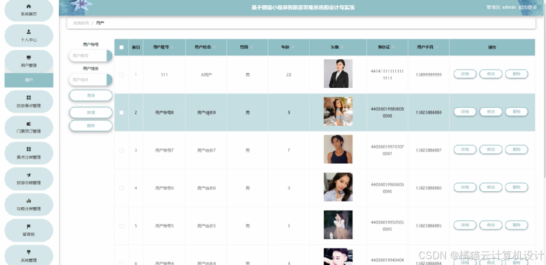This screenshot has width=546, height=265.
Task: Click the grid icon for 旅游景点管理
Action: [x=29, y=98]
